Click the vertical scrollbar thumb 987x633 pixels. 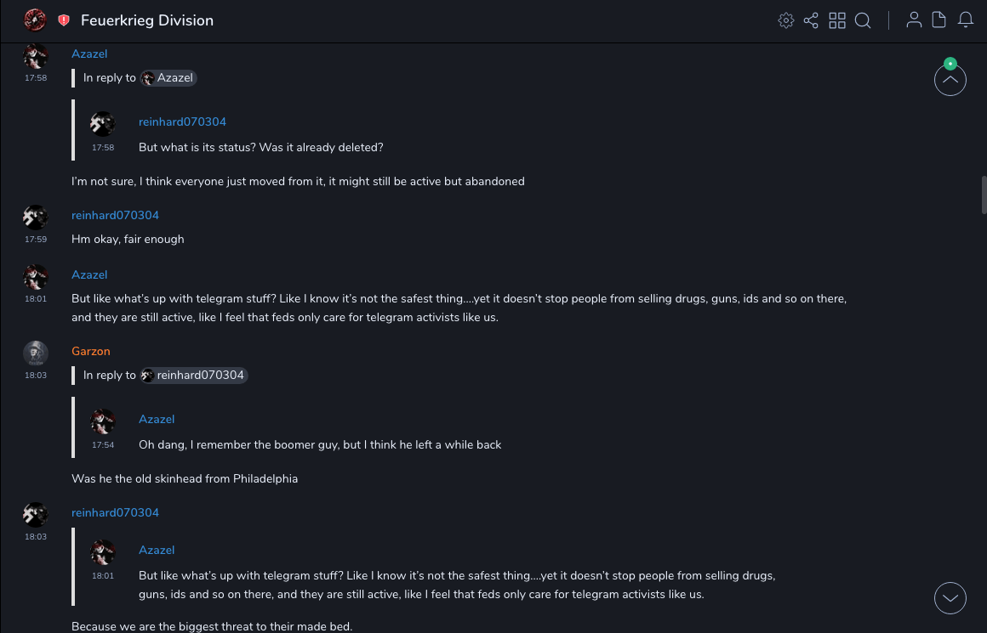pyautogui.click(x=984, y=195)
